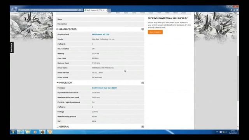249x140 pixels.
Task: Open the AMD Radeon HD 7750 link
Action: pos(100,35)
